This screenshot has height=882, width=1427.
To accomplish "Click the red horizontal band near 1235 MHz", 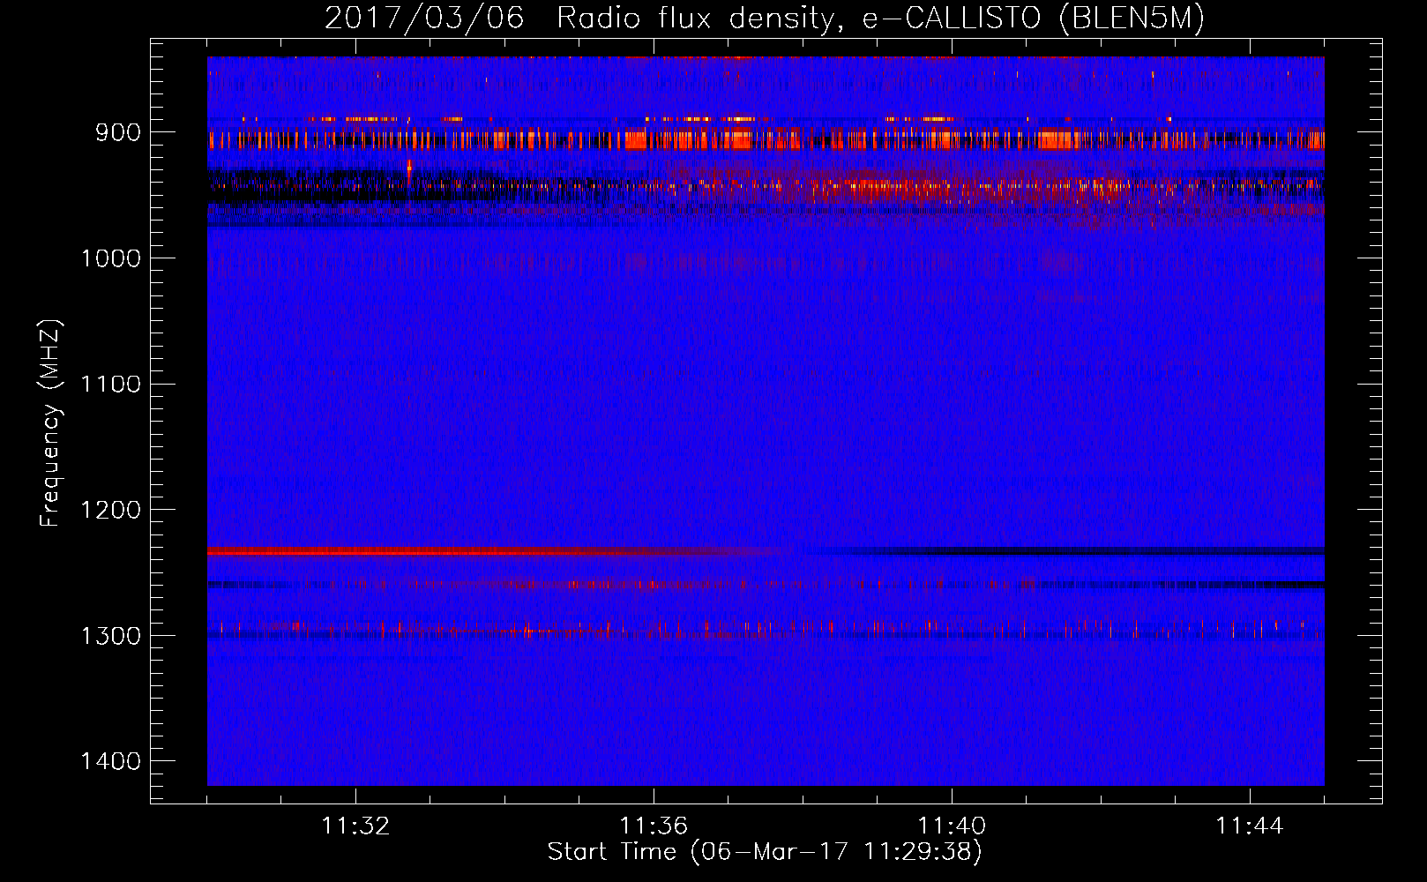I will click(494, 551).
